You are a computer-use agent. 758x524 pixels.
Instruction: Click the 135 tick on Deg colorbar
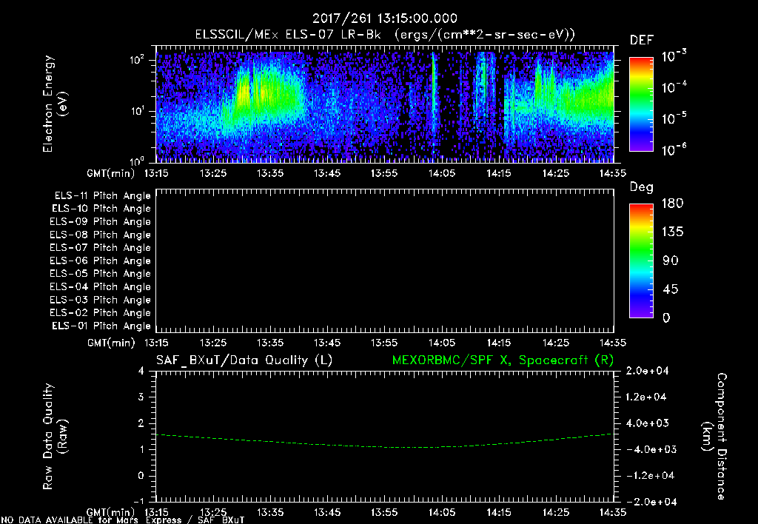pos(672,232)
